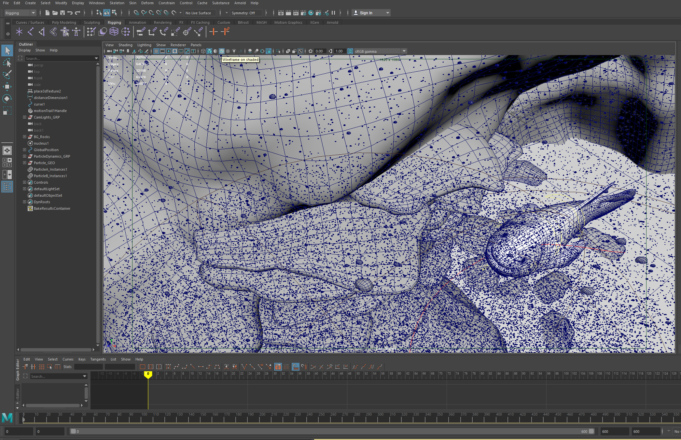
Task: Select the GlobalPosition node in Outliner
Action: tap(46, 149)
